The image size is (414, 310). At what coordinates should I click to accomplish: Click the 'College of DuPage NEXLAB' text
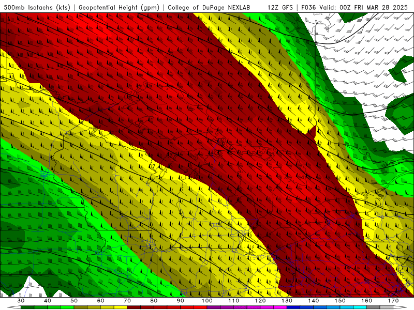209,7
